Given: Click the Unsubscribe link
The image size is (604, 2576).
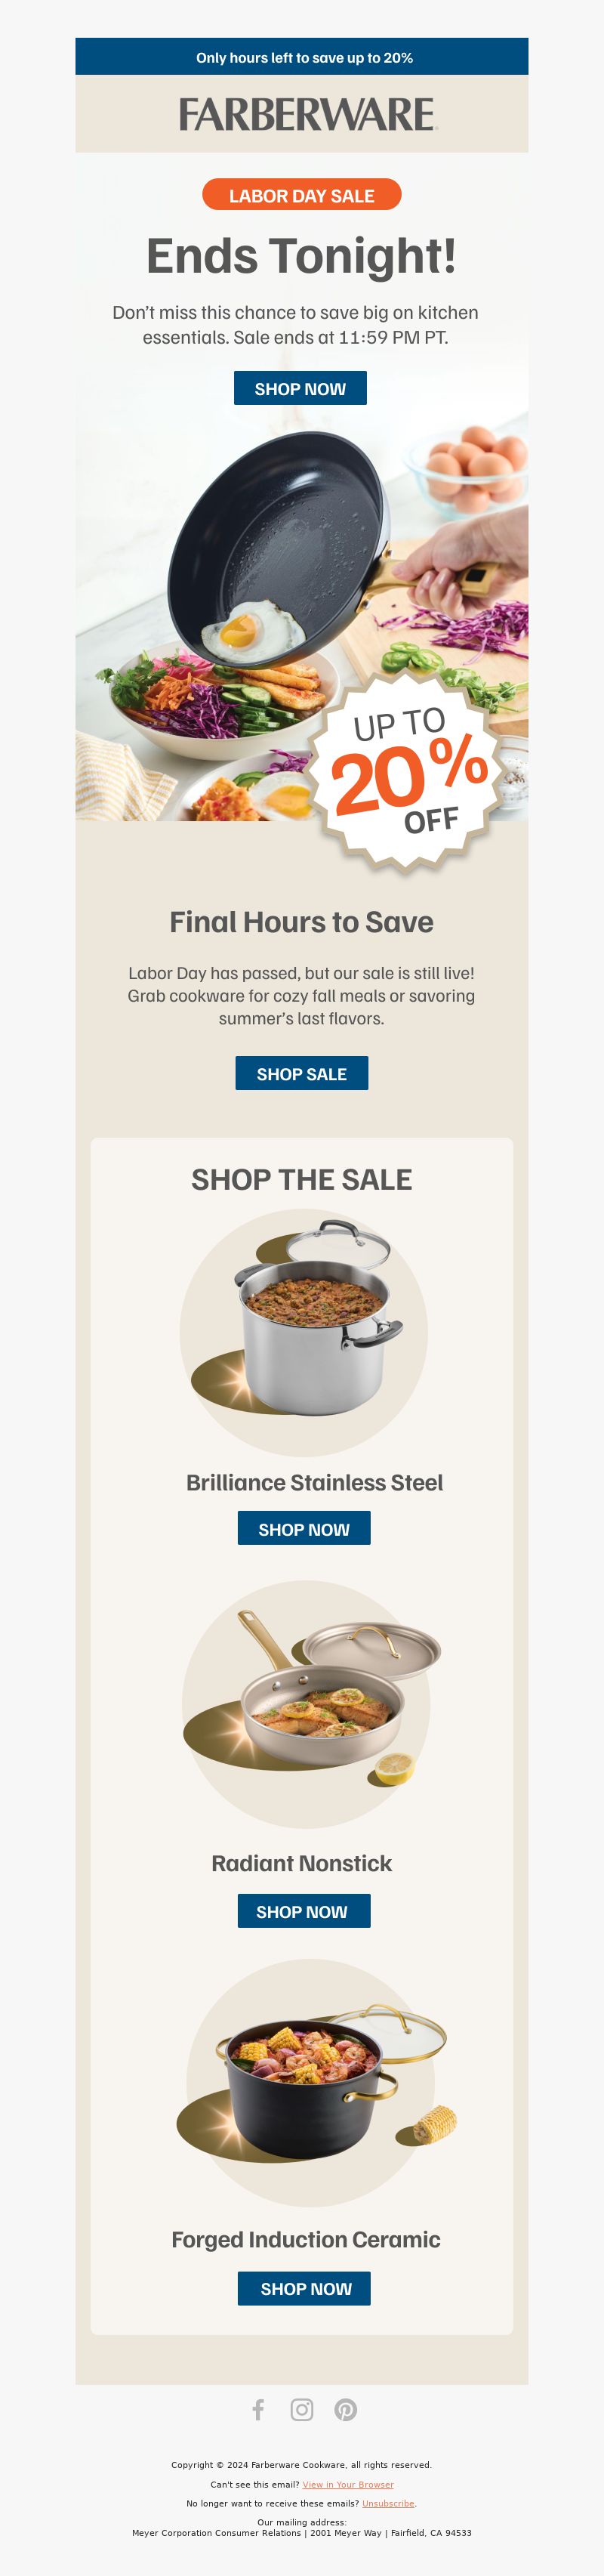Looking at the screenshot, I should [388, 2503].
